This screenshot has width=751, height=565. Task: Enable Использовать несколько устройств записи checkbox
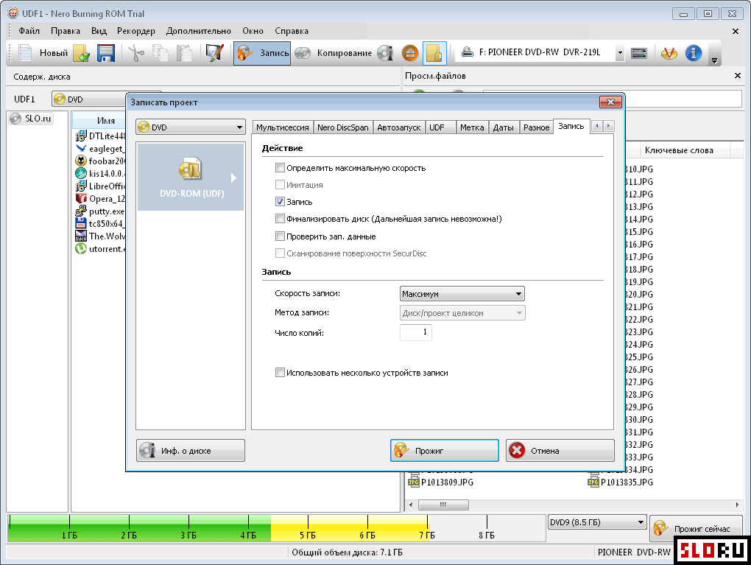coord(280,372)
